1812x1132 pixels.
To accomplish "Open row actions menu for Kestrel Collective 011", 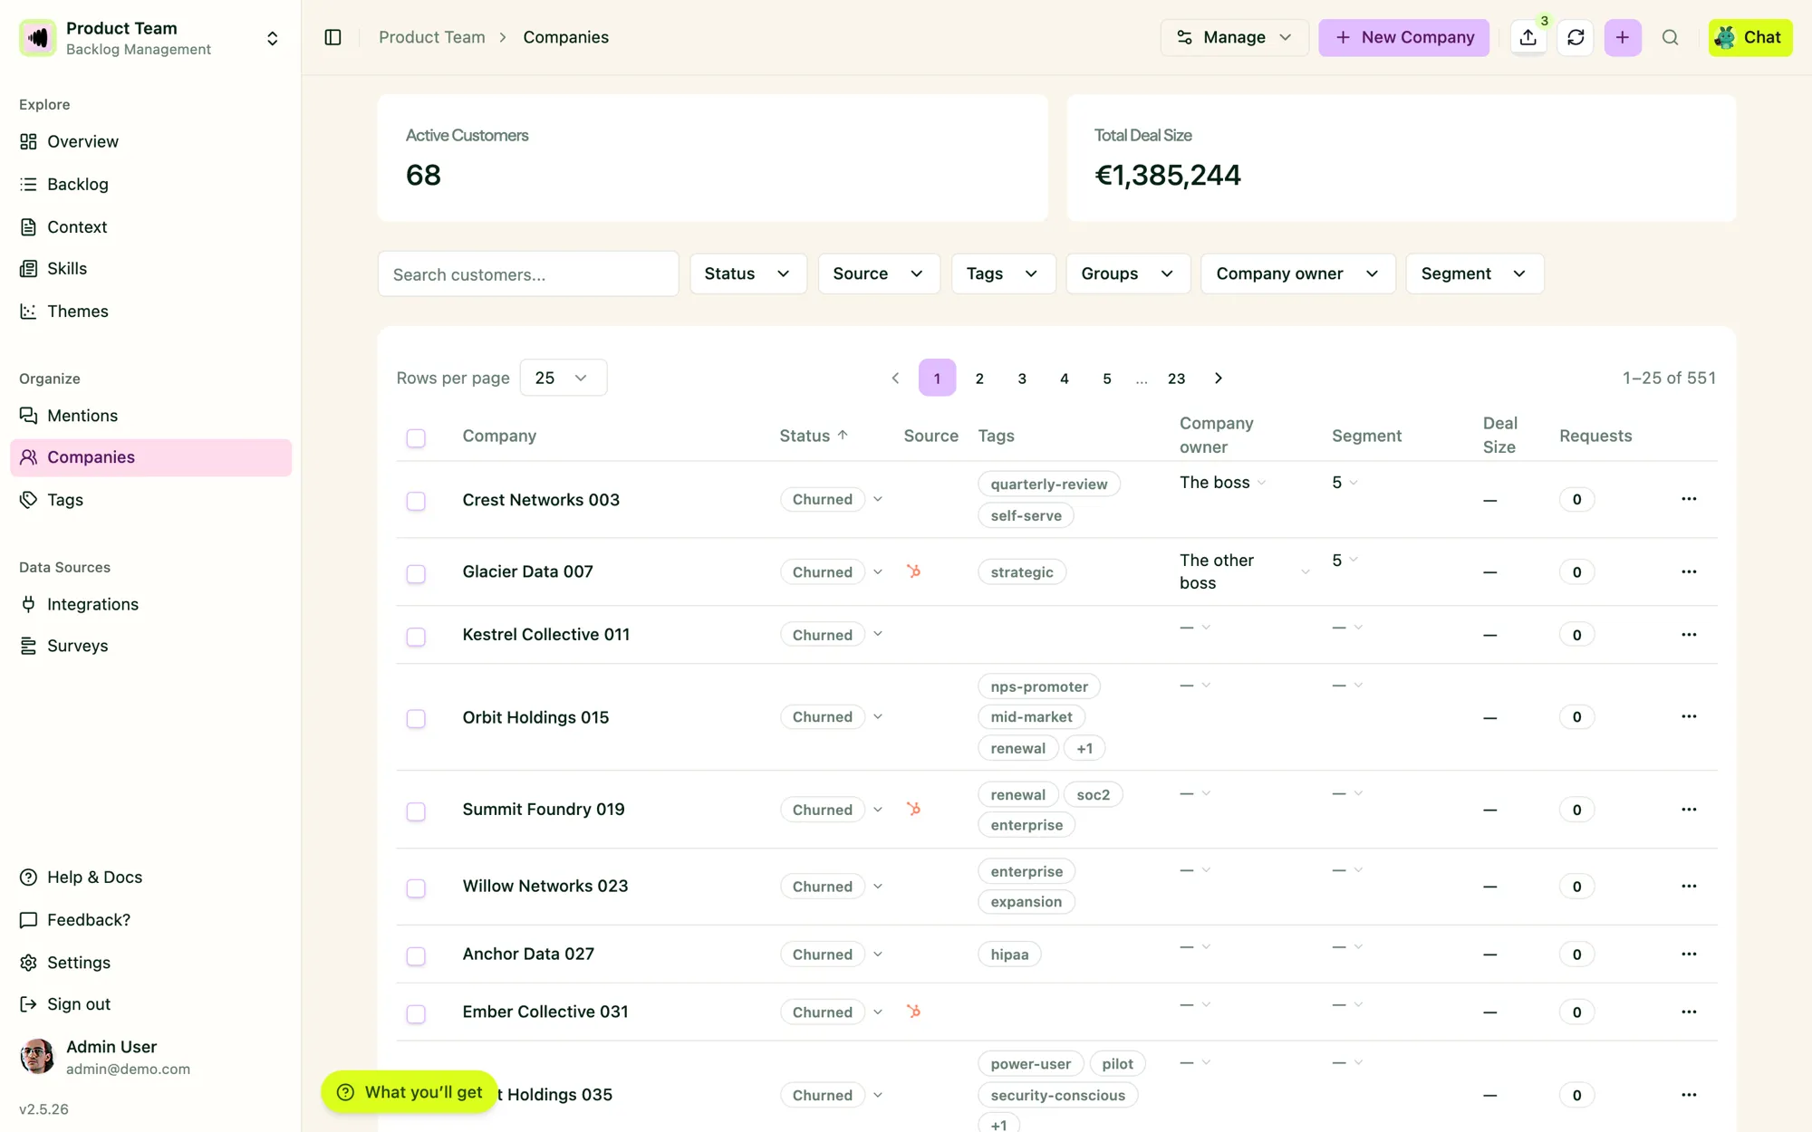I will tap(1689, 635).
